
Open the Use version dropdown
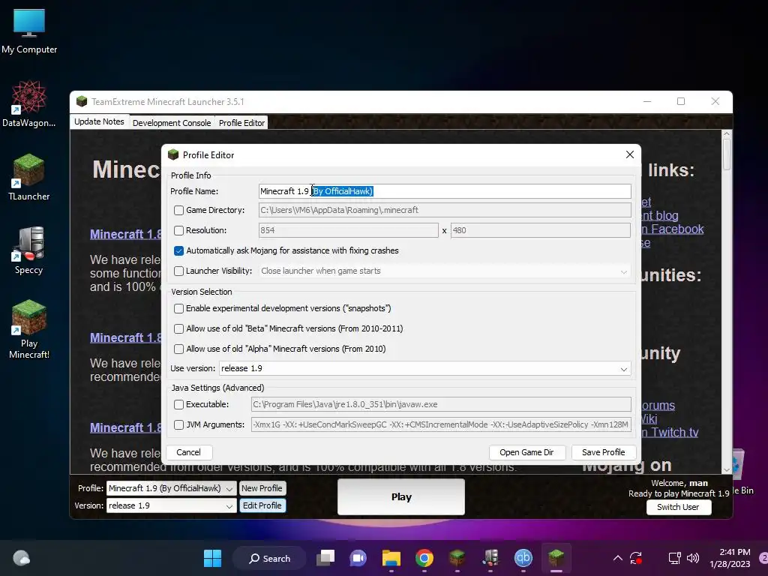[x=425, y=368]
